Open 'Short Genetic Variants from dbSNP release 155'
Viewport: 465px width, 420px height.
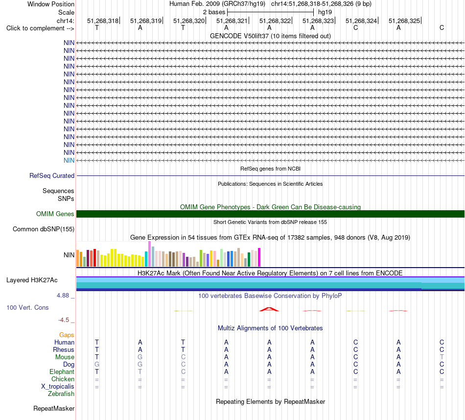(x=270, y=222)
